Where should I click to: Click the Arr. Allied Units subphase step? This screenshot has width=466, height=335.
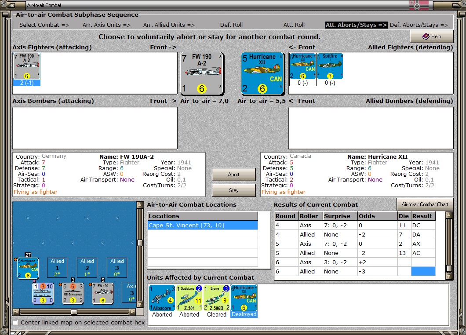[x=169, y=25]
